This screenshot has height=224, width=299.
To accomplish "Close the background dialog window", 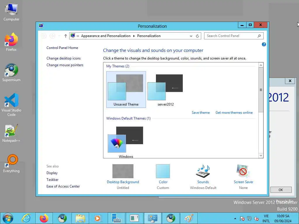I will (x=290, y=81).
